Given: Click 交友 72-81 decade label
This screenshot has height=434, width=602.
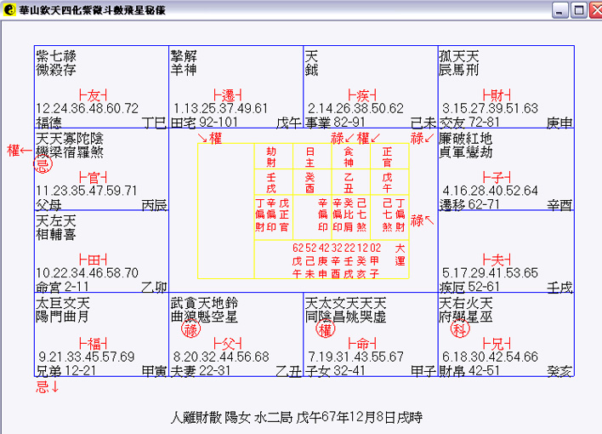Looking at the screenshot, I should 469,123.
